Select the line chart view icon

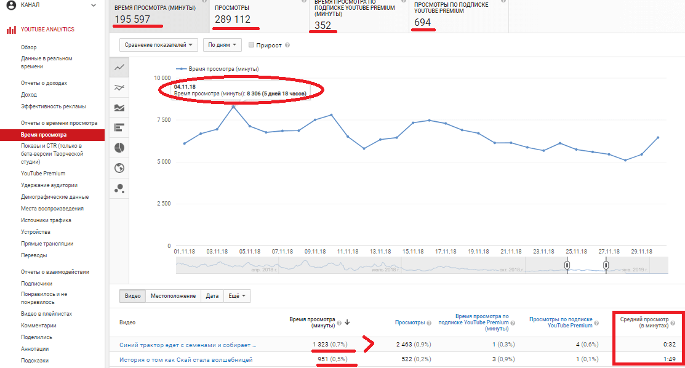coord(119,67)
